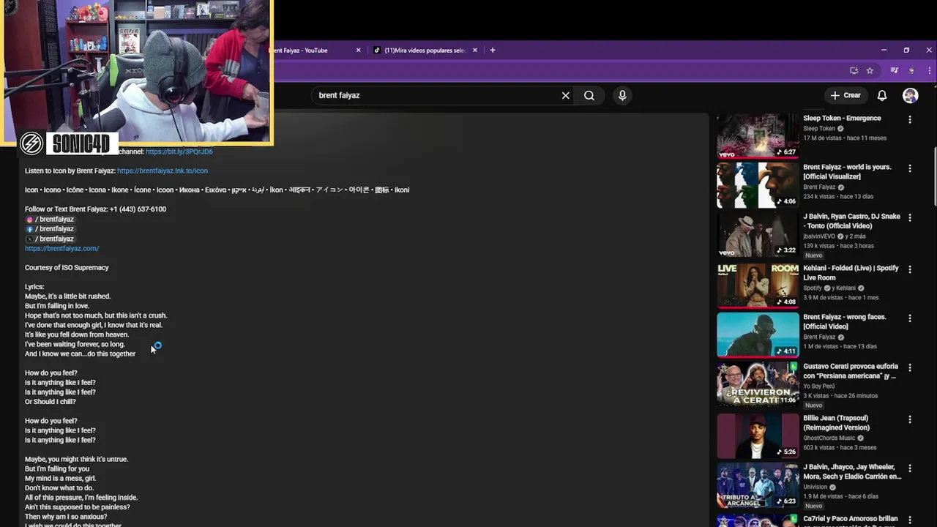Open options for Ca7riel y Paco Amoroso video
The width and height of the screenshot is (937, 527).
pos(910,520)
